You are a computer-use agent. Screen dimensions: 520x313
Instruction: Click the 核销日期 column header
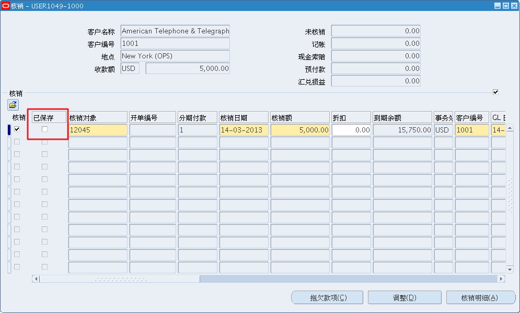pos(244,117)
